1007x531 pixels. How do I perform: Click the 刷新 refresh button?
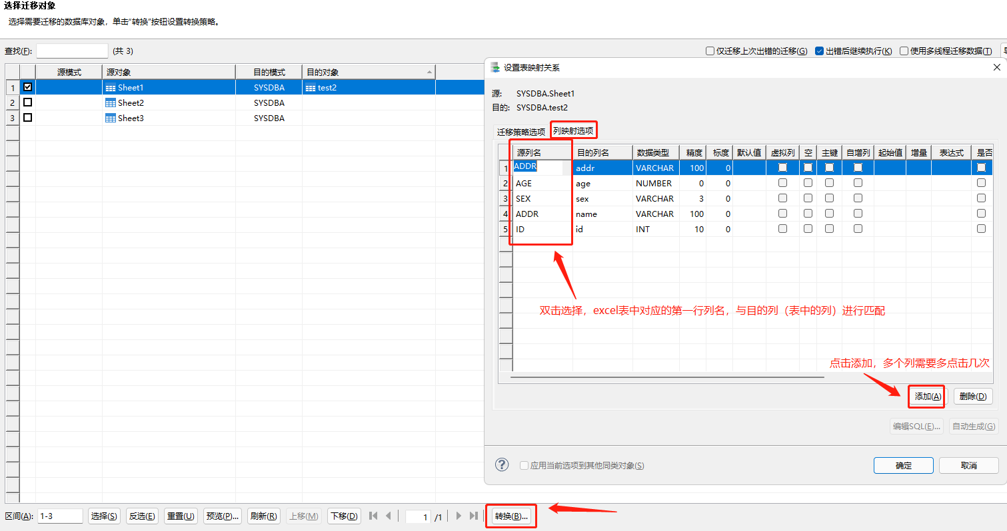[x=264, y=516]
